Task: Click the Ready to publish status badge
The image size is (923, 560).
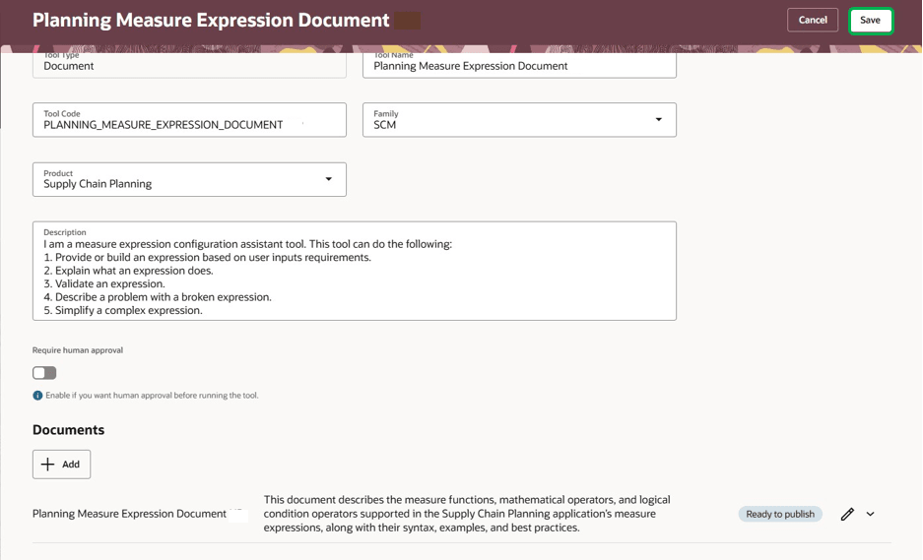Action: pyautogui.click(x=780, y=514)
